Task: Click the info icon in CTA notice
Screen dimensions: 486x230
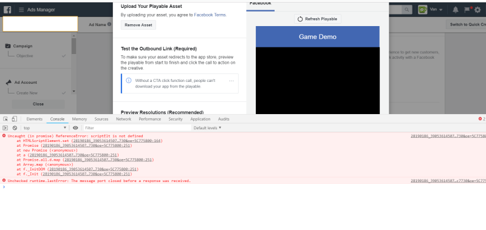Action: pyautogui.click(x=129, y=81)
